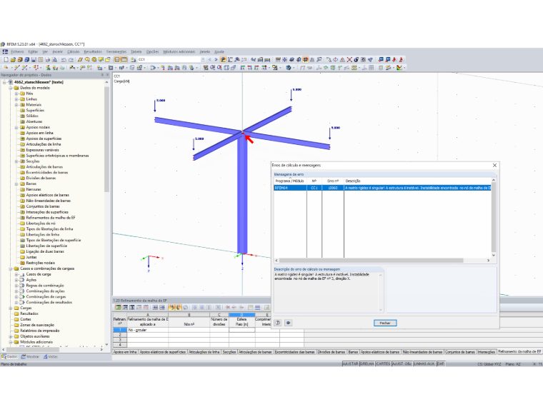The width and height of the screenshot is (543, 407).
Task: Click the help question mark icon in error dialog
Action: 278,323
